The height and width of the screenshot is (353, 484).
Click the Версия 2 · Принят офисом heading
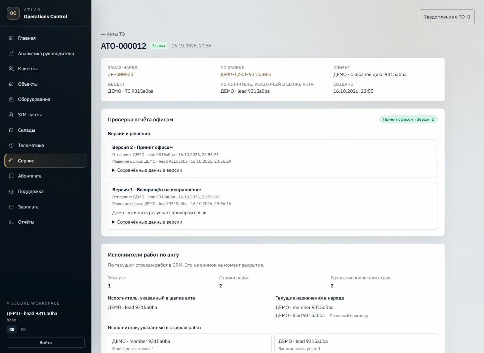tap(143, 147)
